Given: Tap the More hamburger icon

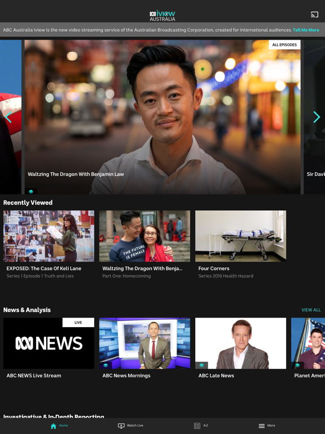Looking at the screenshot, I should (261, 426).
